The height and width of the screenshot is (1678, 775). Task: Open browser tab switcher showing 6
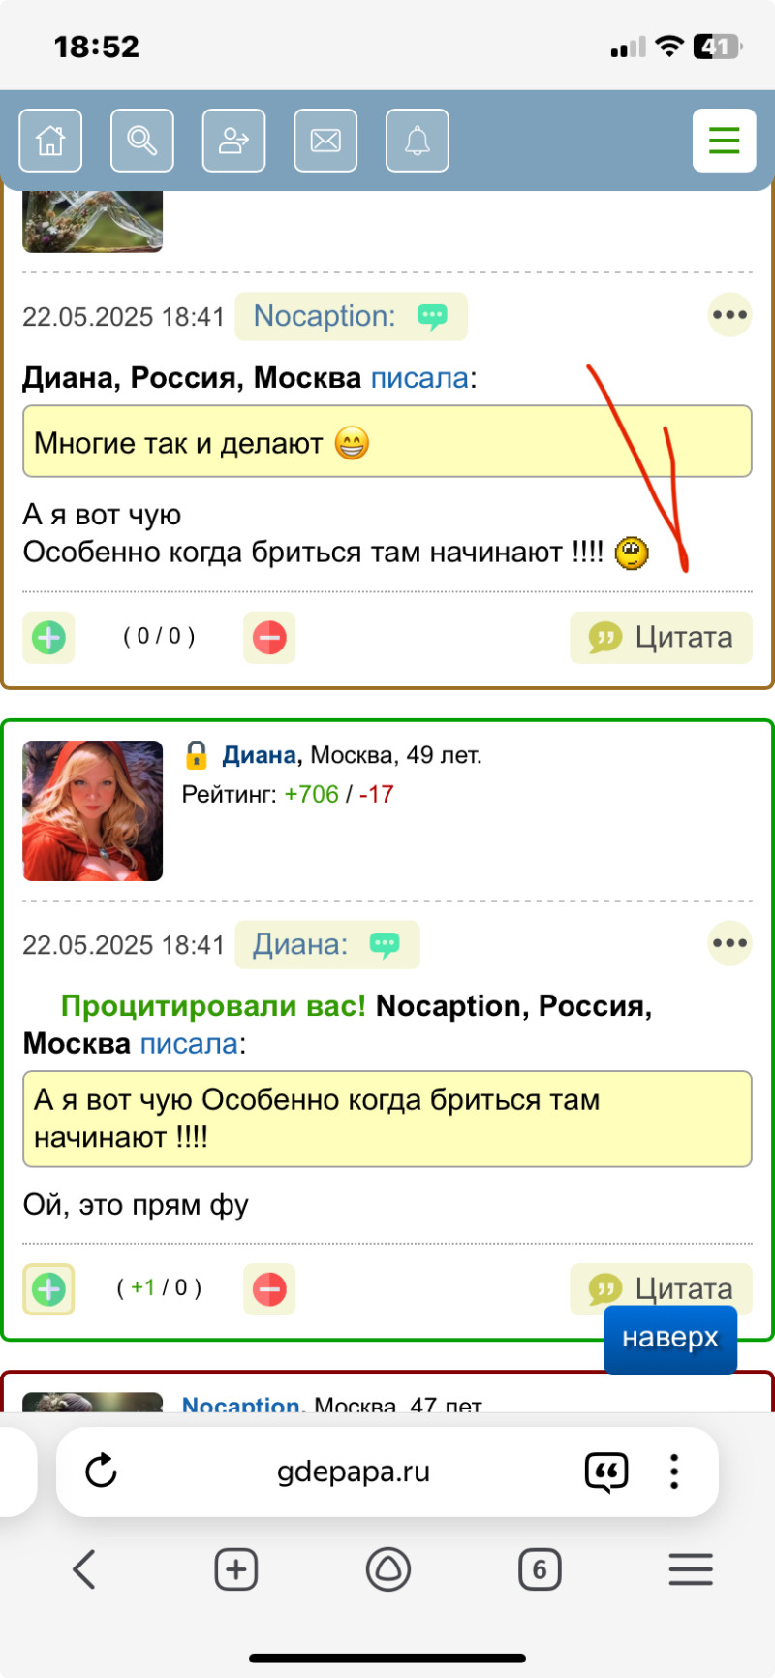[x=540, y=1569]
